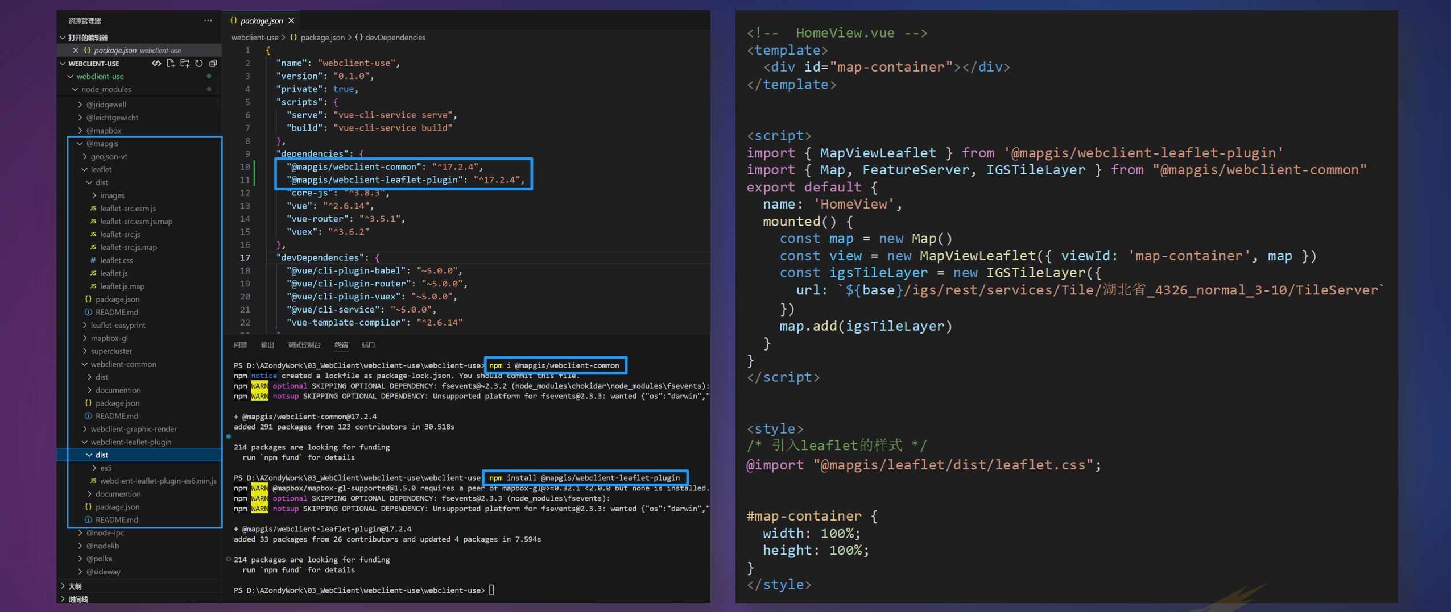This screenshot has height=612, width=1451.
Task: Expand the webclient-graphic-render folder
Action: (x=85, y=429)
